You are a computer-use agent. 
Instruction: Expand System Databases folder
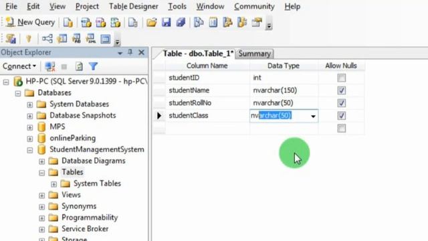tap(29, 104)
